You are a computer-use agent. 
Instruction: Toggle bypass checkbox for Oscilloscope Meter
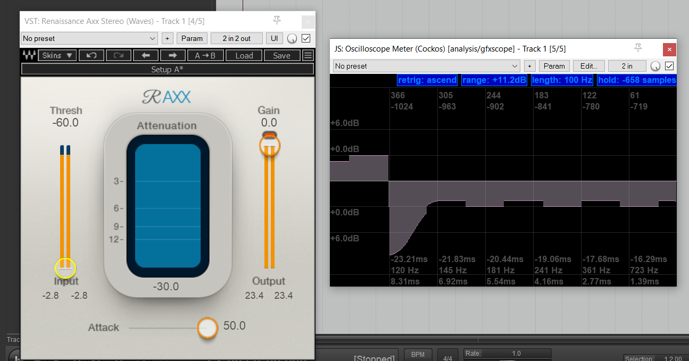pos(670,66)
